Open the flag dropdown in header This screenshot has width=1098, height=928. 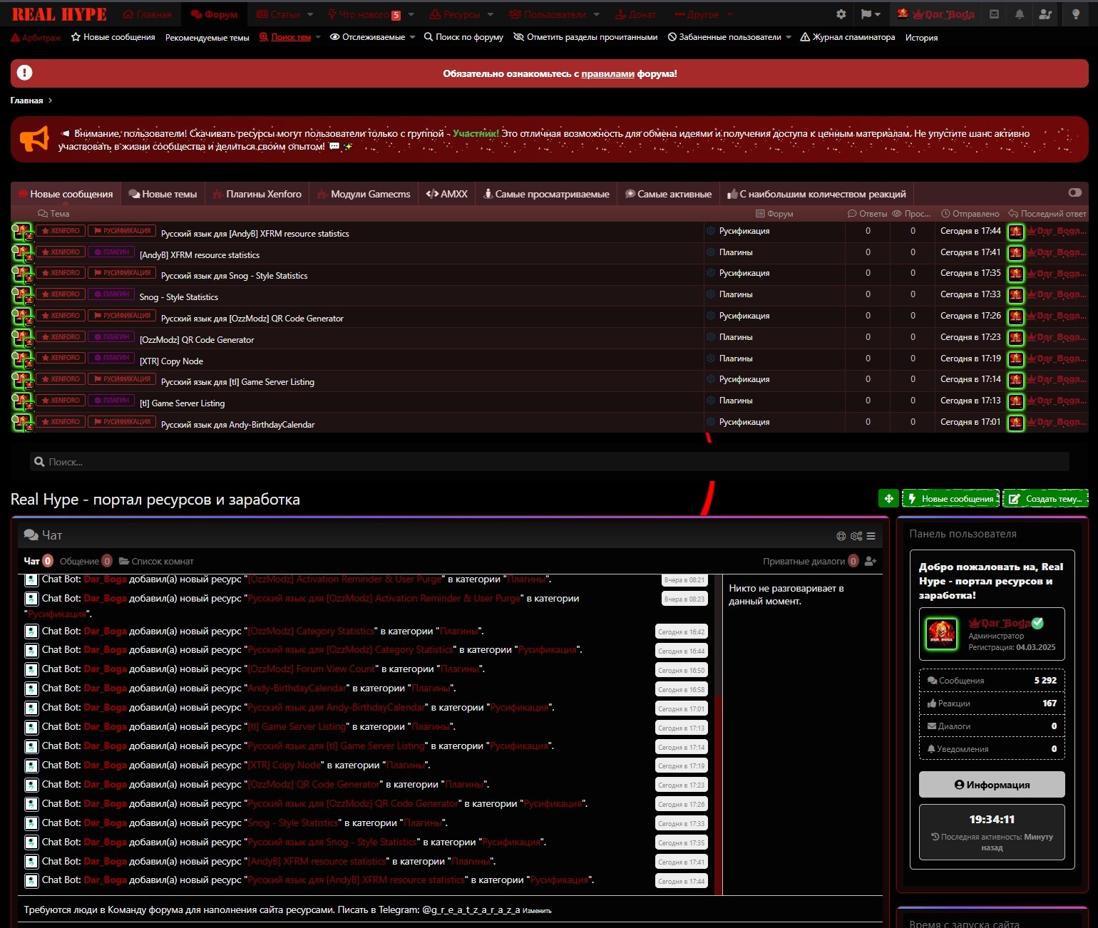(870, 14)
